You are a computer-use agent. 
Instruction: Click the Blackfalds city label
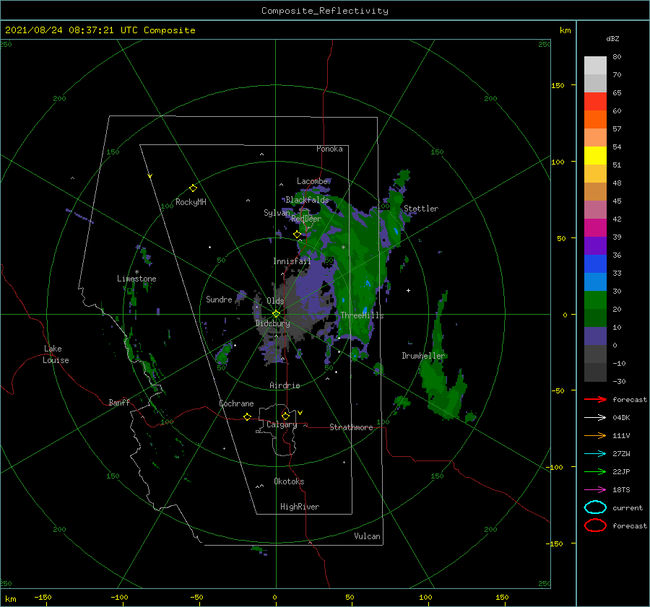tap(307, 200)
